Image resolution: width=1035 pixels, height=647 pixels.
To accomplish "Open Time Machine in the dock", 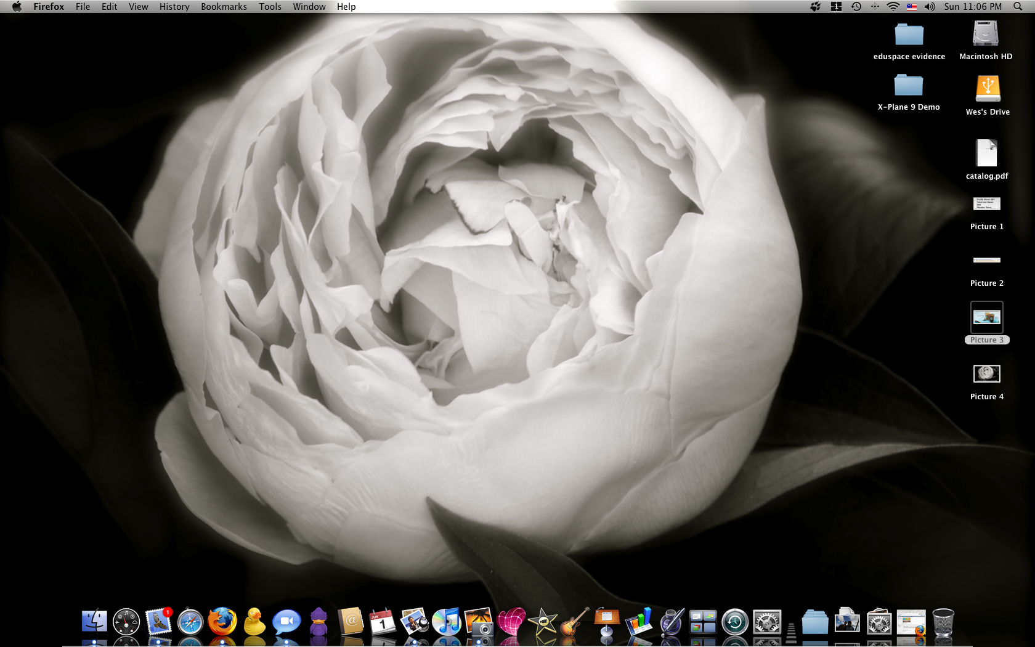I will (735, 622).
